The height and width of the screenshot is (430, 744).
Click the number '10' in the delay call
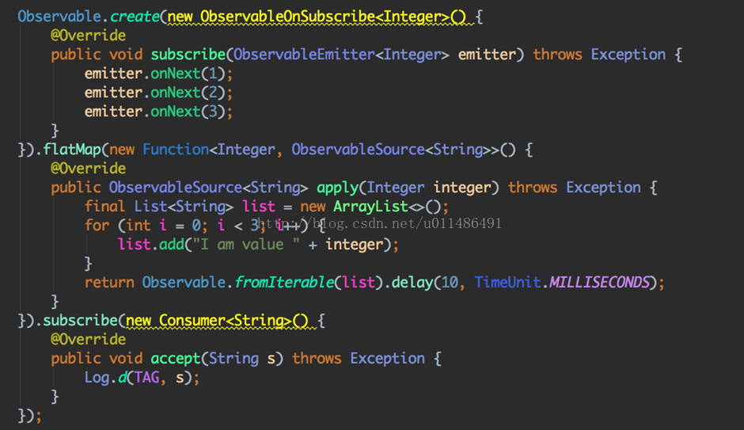[x=450, y=283]
